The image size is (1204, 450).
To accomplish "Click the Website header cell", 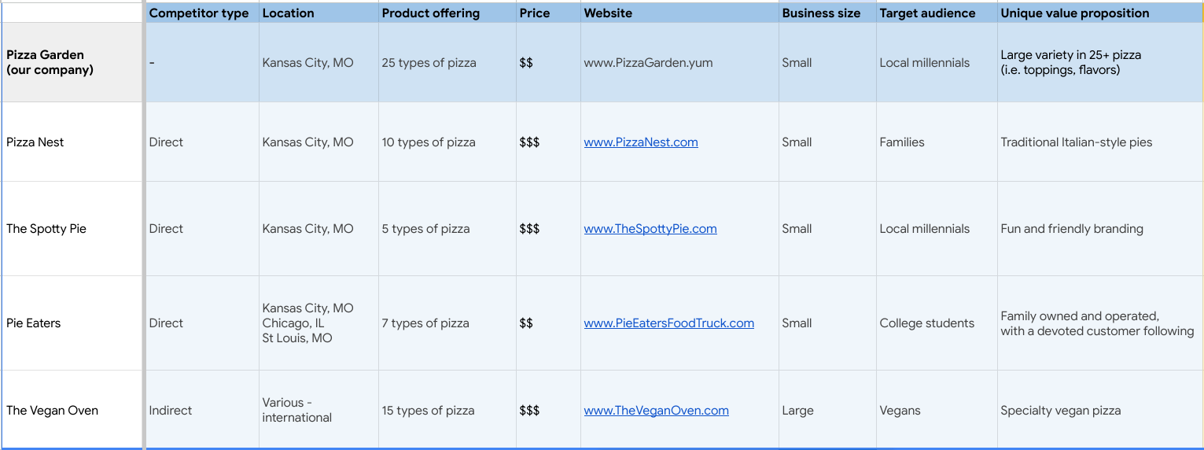I will [608, 13].
